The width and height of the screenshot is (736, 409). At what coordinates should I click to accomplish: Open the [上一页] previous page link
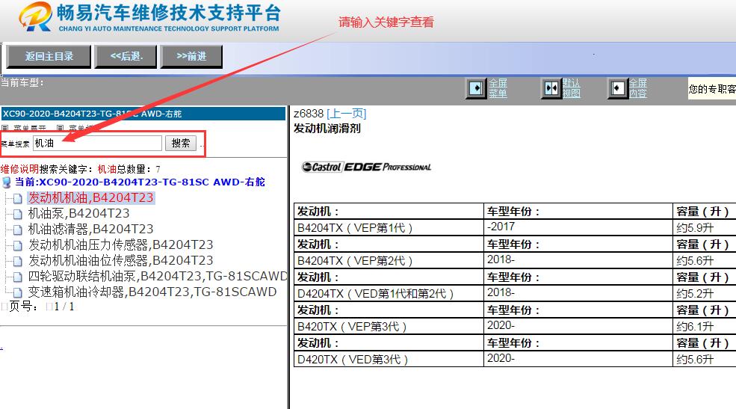[x=347, y=114]
